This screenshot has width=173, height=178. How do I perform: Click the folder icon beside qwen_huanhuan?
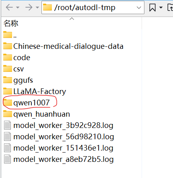tap(8, 114)
